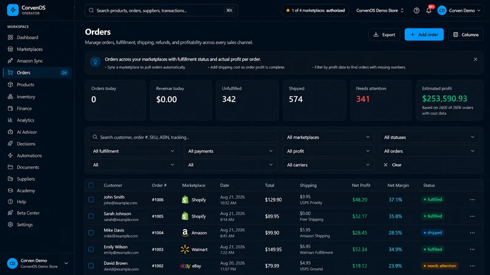Open the All marketplaces dropdown

[x=328, y=137]
